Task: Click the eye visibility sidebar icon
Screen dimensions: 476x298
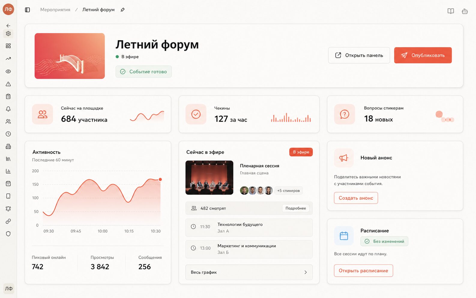Action: tap(8, 71)
